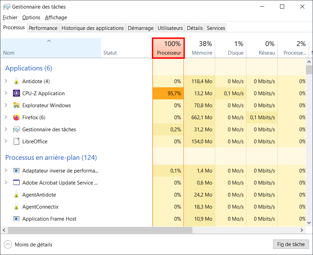313x255 pixels.
Task: Click the Application Frame Host icon
Action: tap(16, 219)
